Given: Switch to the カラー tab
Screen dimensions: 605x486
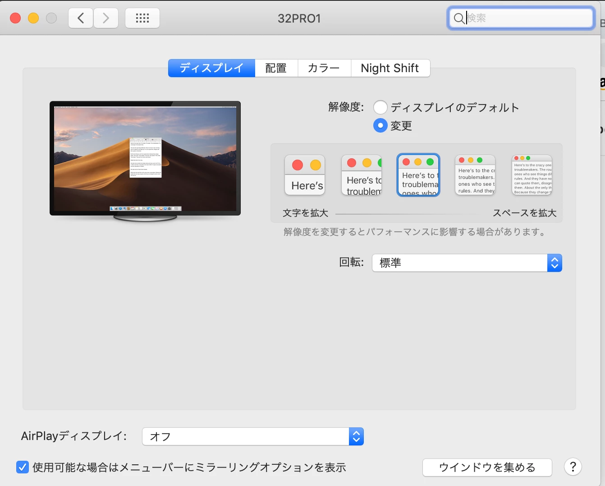Looking at the screenshot, I should pyautogui.click(x=324, y=68).
